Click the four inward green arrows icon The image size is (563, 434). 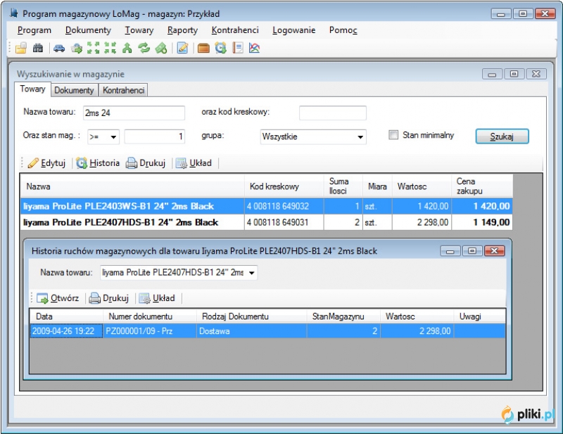point(110,48)
